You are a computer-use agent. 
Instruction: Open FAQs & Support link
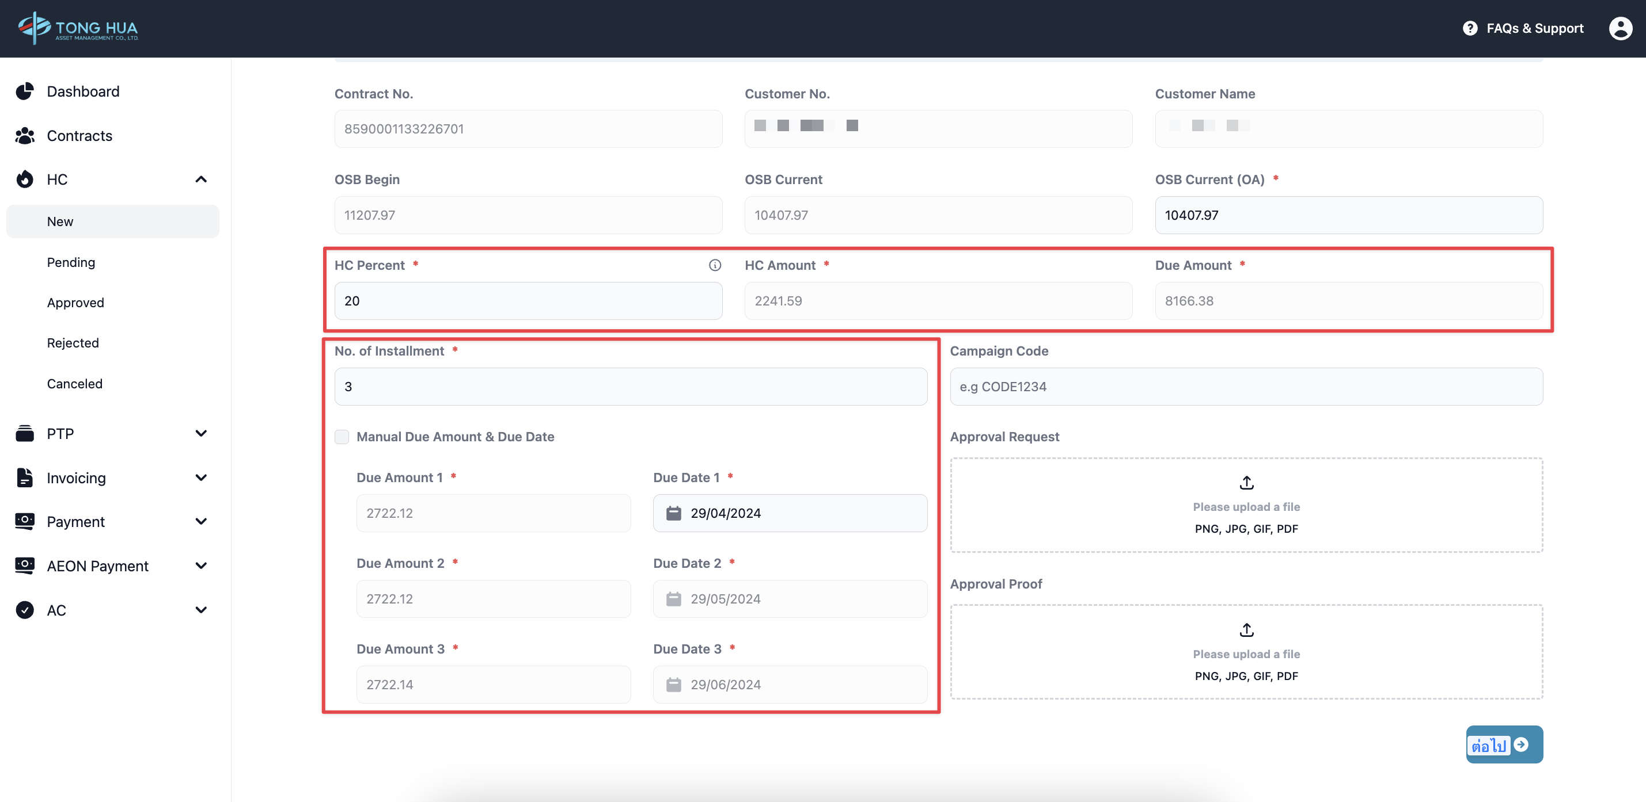pos(1534,28)
